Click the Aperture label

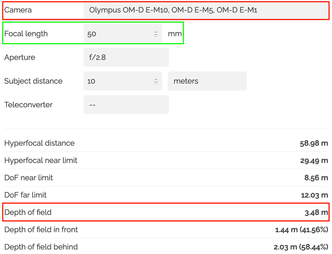[20, 57]
